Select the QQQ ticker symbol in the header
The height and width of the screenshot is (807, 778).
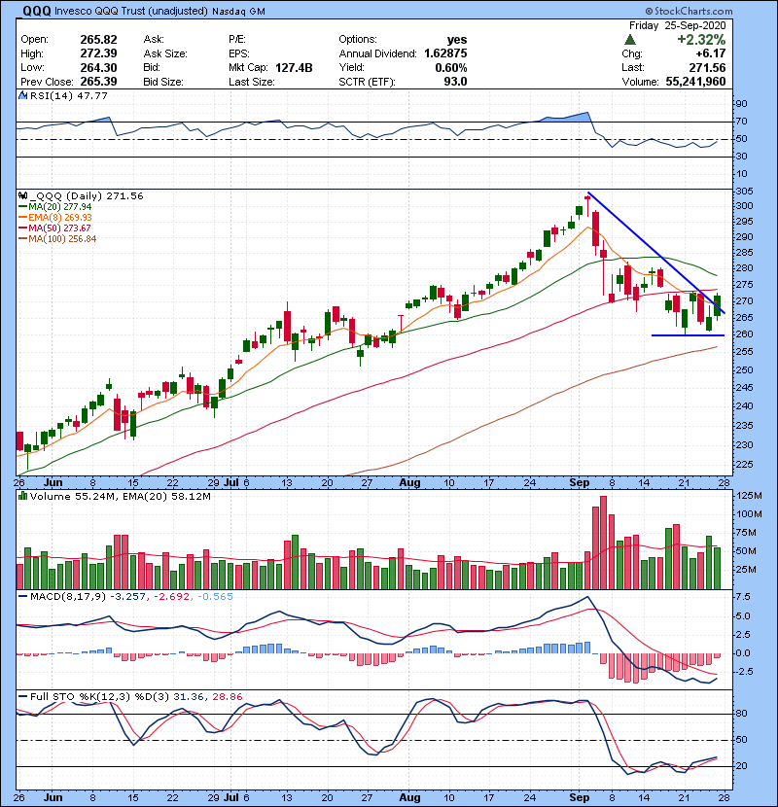[37, 11]
